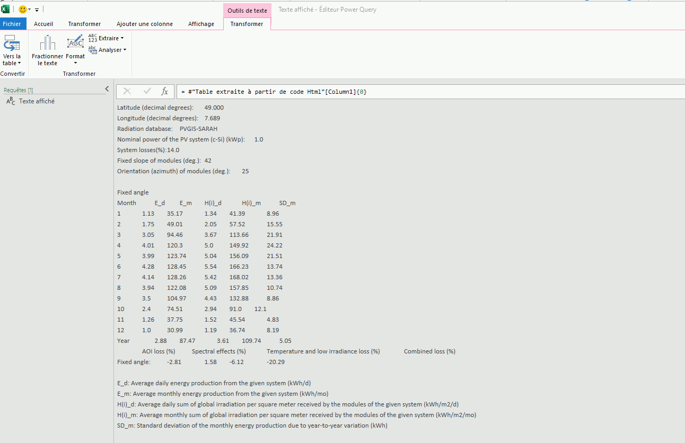Image resolution: width=685 pixels, height=443 pixels.
Task: Click the Format text icon
Action: pyautogui.click(x=75, y=42)
